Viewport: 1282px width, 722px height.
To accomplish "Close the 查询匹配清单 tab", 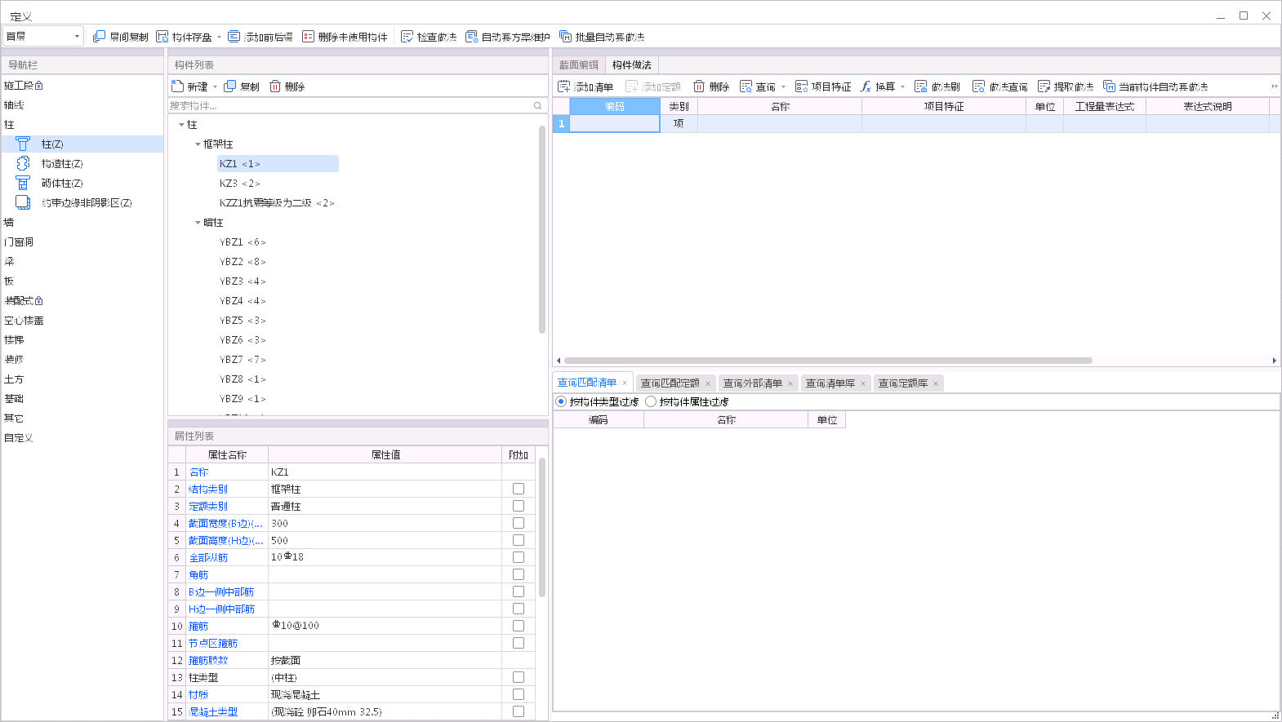I will click(625, 383).
